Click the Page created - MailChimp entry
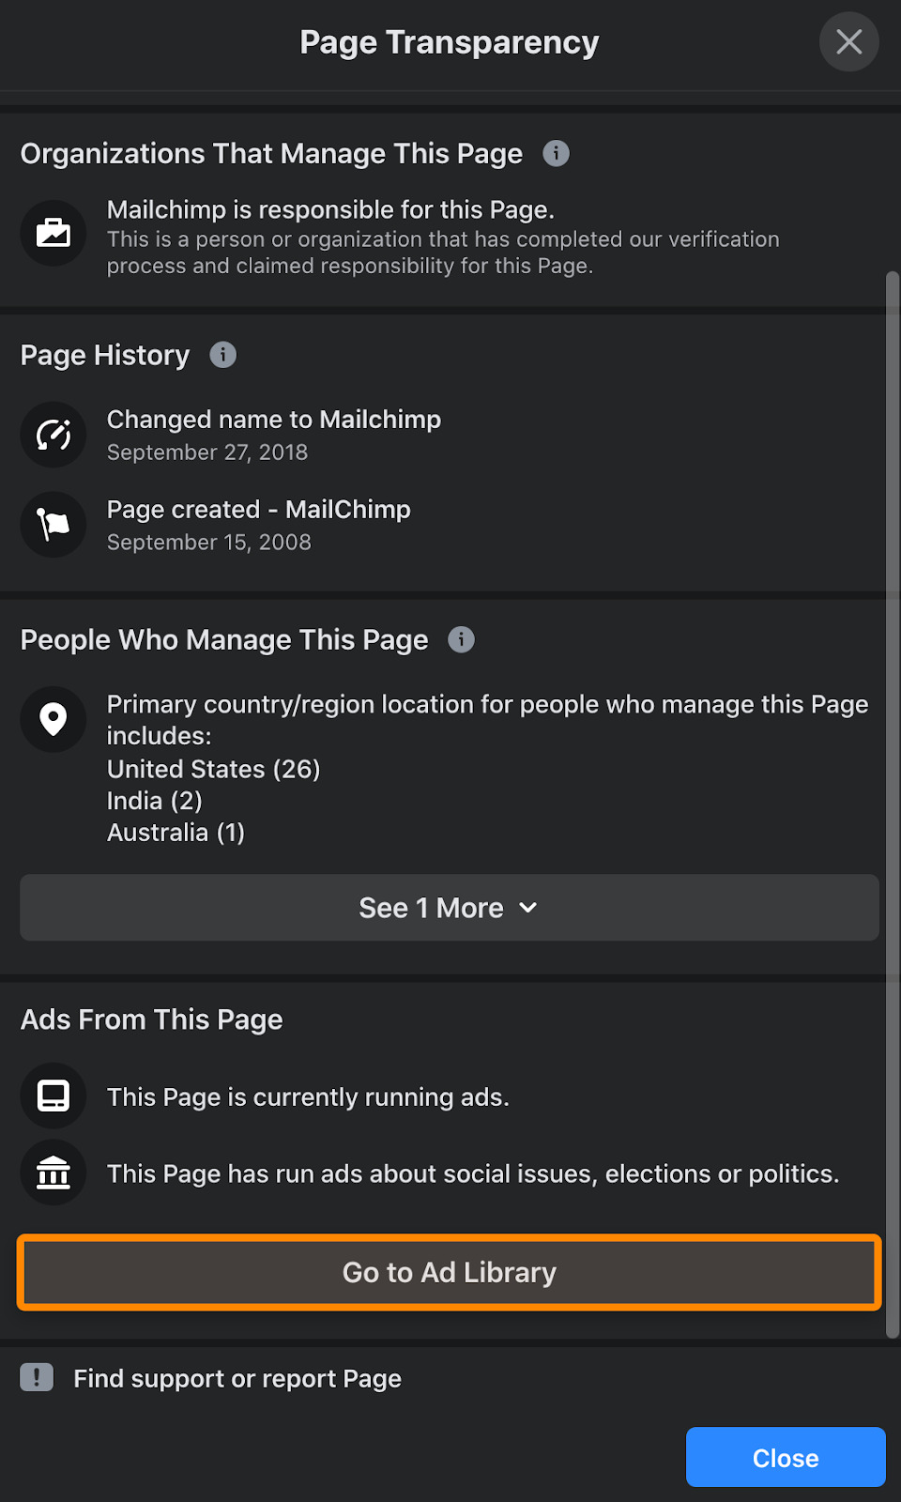901x1502 pixels. (x=258, y=510)
